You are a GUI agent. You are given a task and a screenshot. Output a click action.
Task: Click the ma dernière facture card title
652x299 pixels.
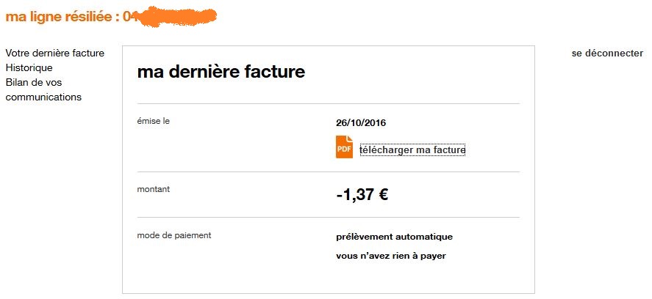221,72
